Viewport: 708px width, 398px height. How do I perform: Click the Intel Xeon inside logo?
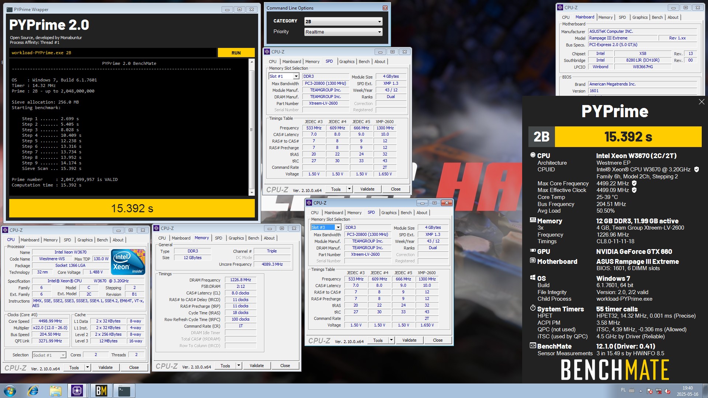click(x=128, y=262)
